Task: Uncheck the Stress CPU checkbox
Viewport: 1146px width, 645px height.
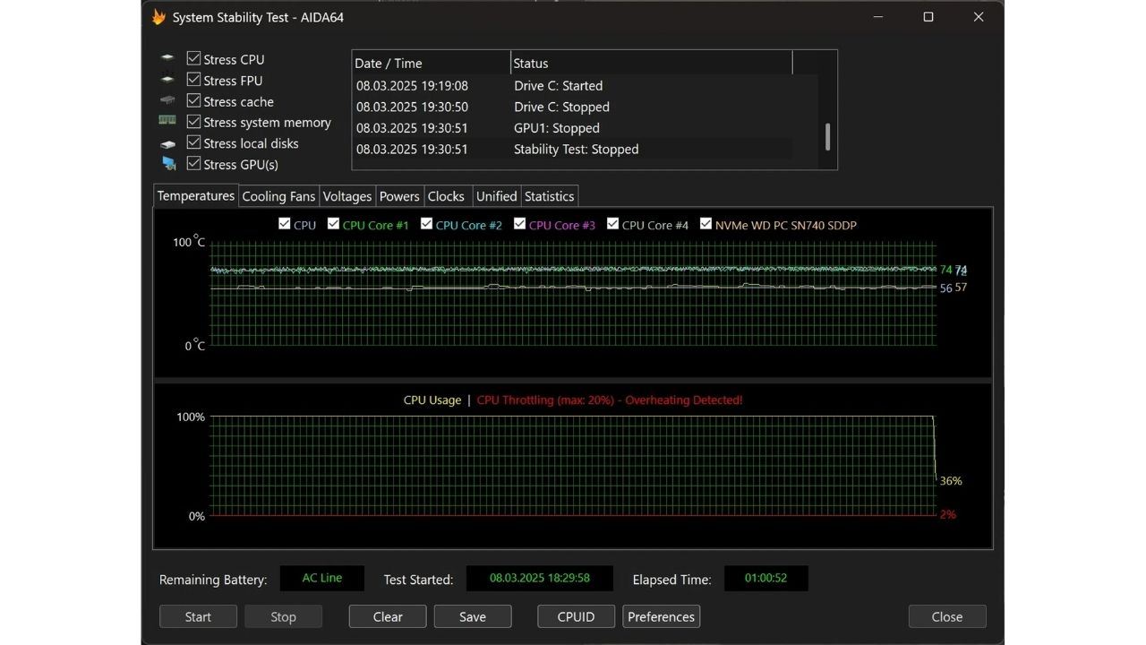Action: [193, 58]
